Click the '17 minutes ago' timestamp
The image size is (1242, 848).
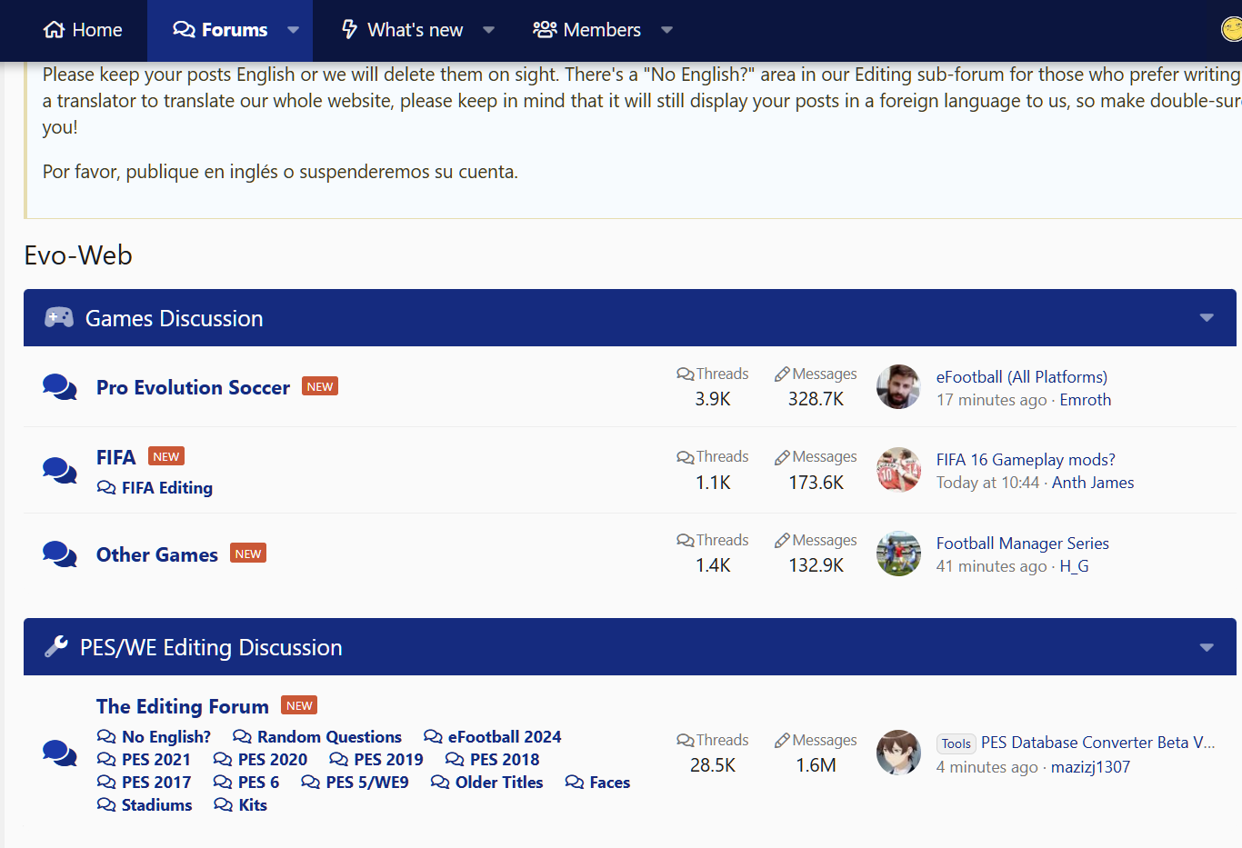[992, 400]
